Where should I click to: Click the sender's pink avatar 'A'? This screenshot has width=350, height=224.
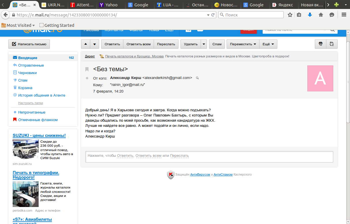[320, 78]
